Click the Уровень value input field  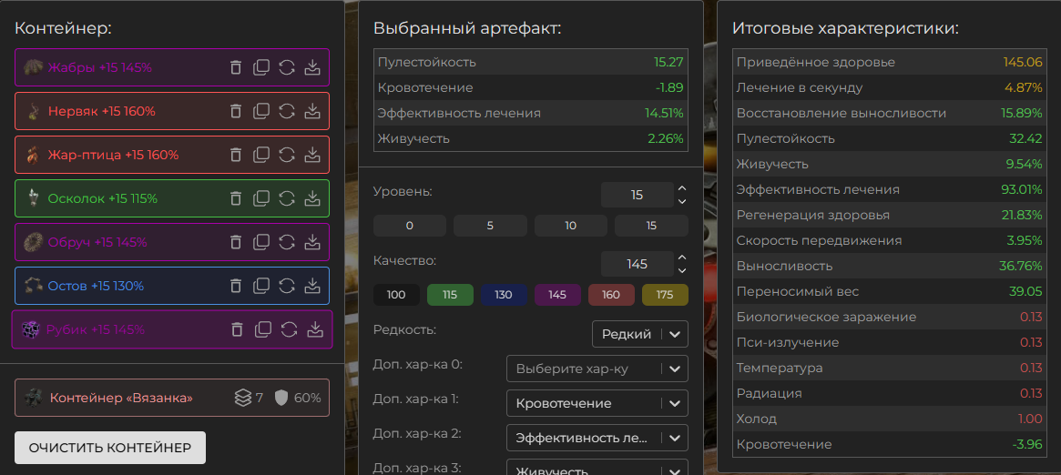(637, 196)
